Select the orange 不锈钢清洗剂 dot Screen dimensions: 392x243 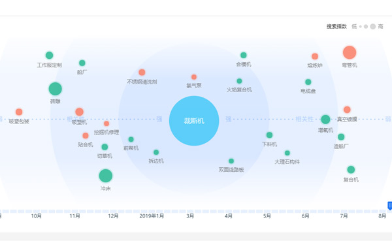pos(142,73)
